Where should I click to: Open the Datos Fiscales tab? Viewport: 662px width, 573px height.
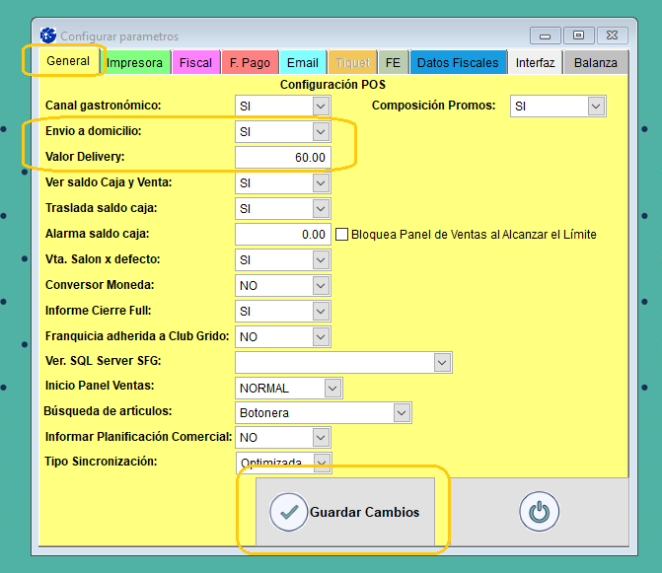tap(458, 63)
